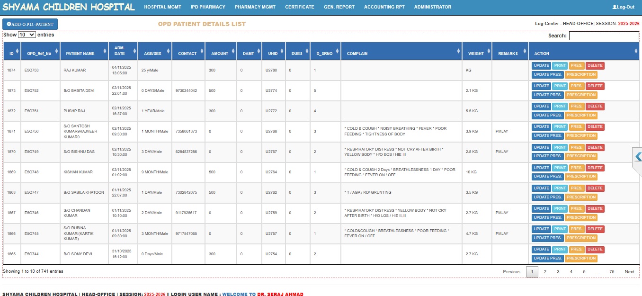
Task: Sort the table by UHID column
Action: tap(273, 54)
